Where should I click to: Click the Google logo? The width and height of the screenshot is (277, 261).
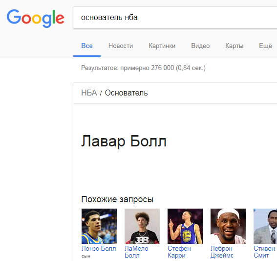point(36,19)
